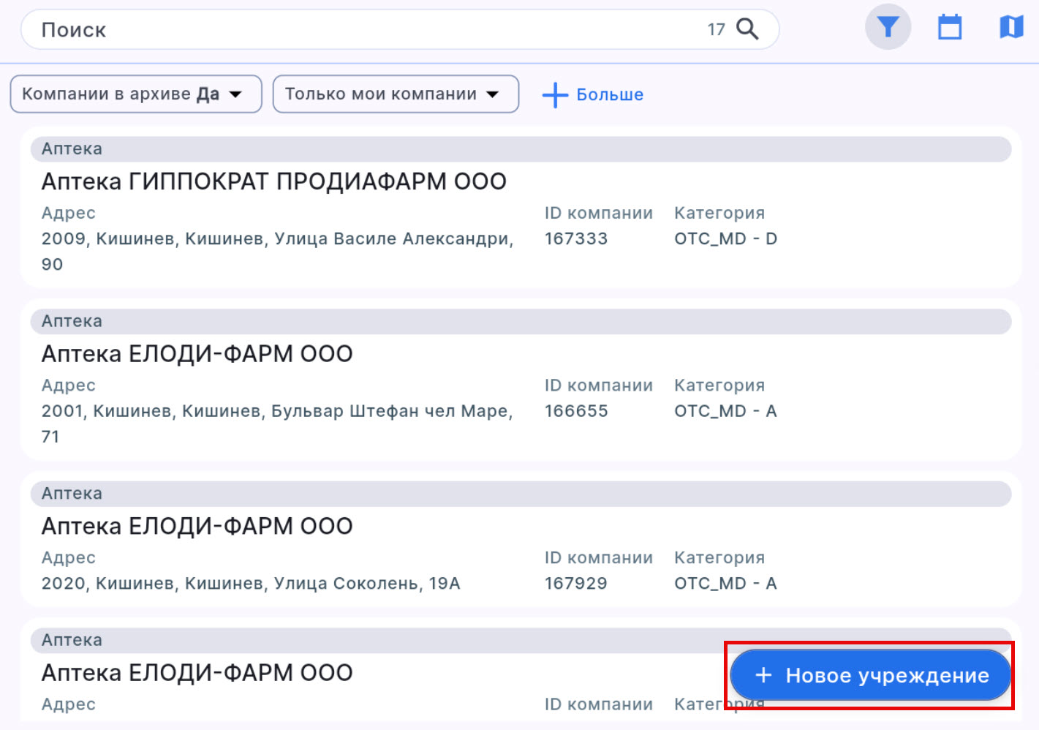The image size is (1039, 730).
Task: Click company ID 167929
Action: point(575,584)
